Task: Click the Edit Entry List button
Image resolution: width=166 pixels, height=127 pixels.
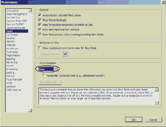Action: point(50,82)
